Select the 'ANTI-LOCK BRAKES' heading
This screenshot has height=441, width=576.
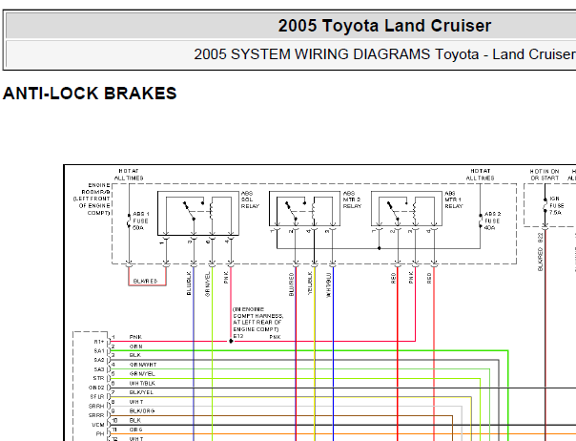pyautogui.click(x=90, y=93)
